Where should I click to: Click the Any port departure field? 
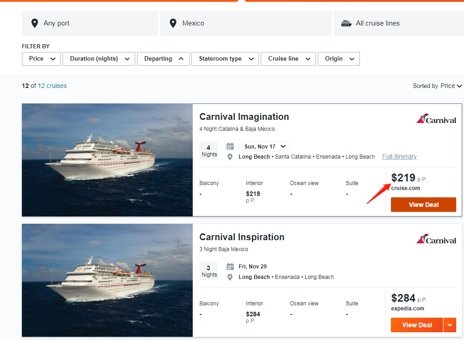click(90, 23)
